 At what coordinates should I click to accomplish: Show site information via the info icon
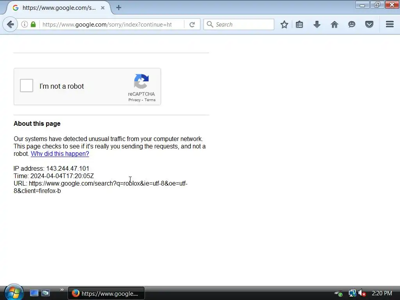click(25, 24)
